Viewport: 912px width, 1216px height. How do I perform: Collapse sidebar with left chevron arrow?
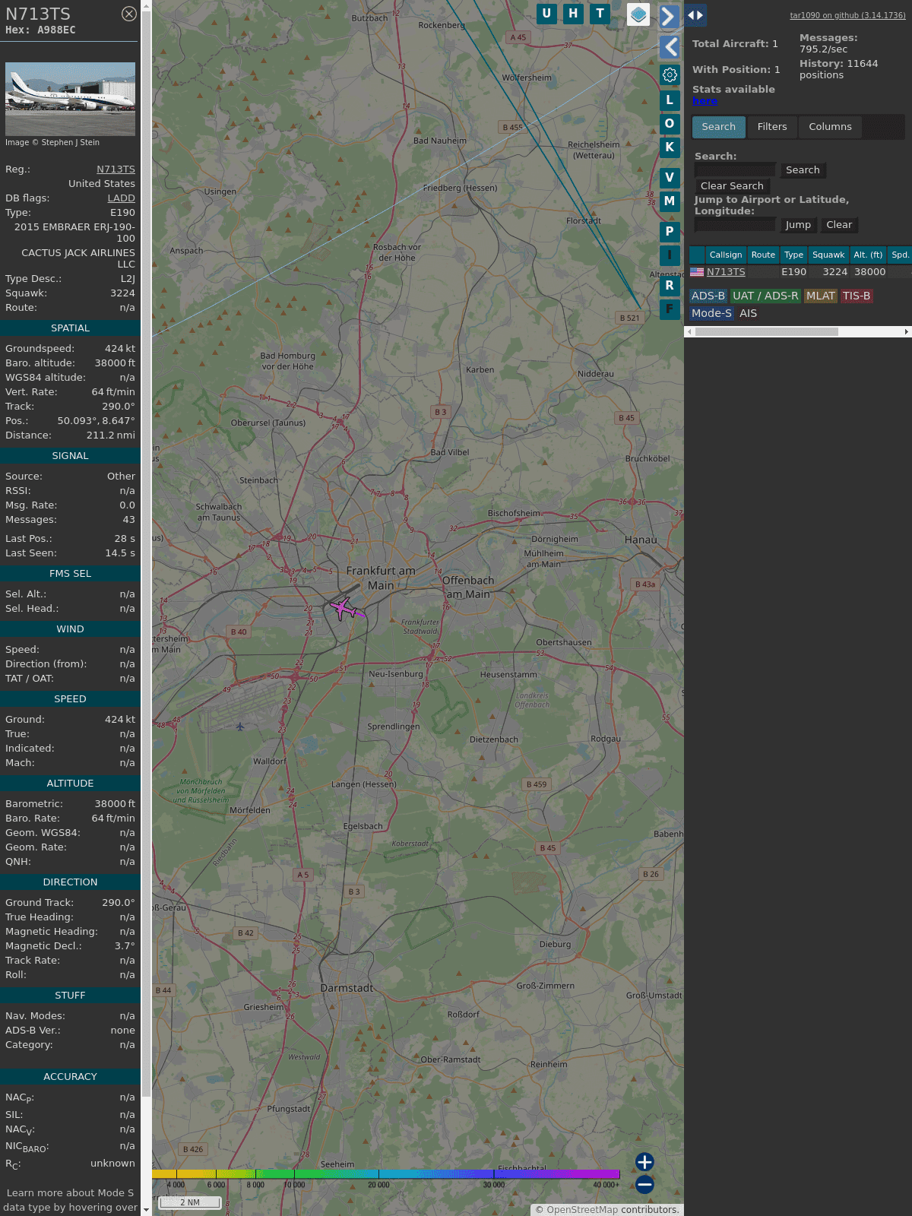(670, 47)
